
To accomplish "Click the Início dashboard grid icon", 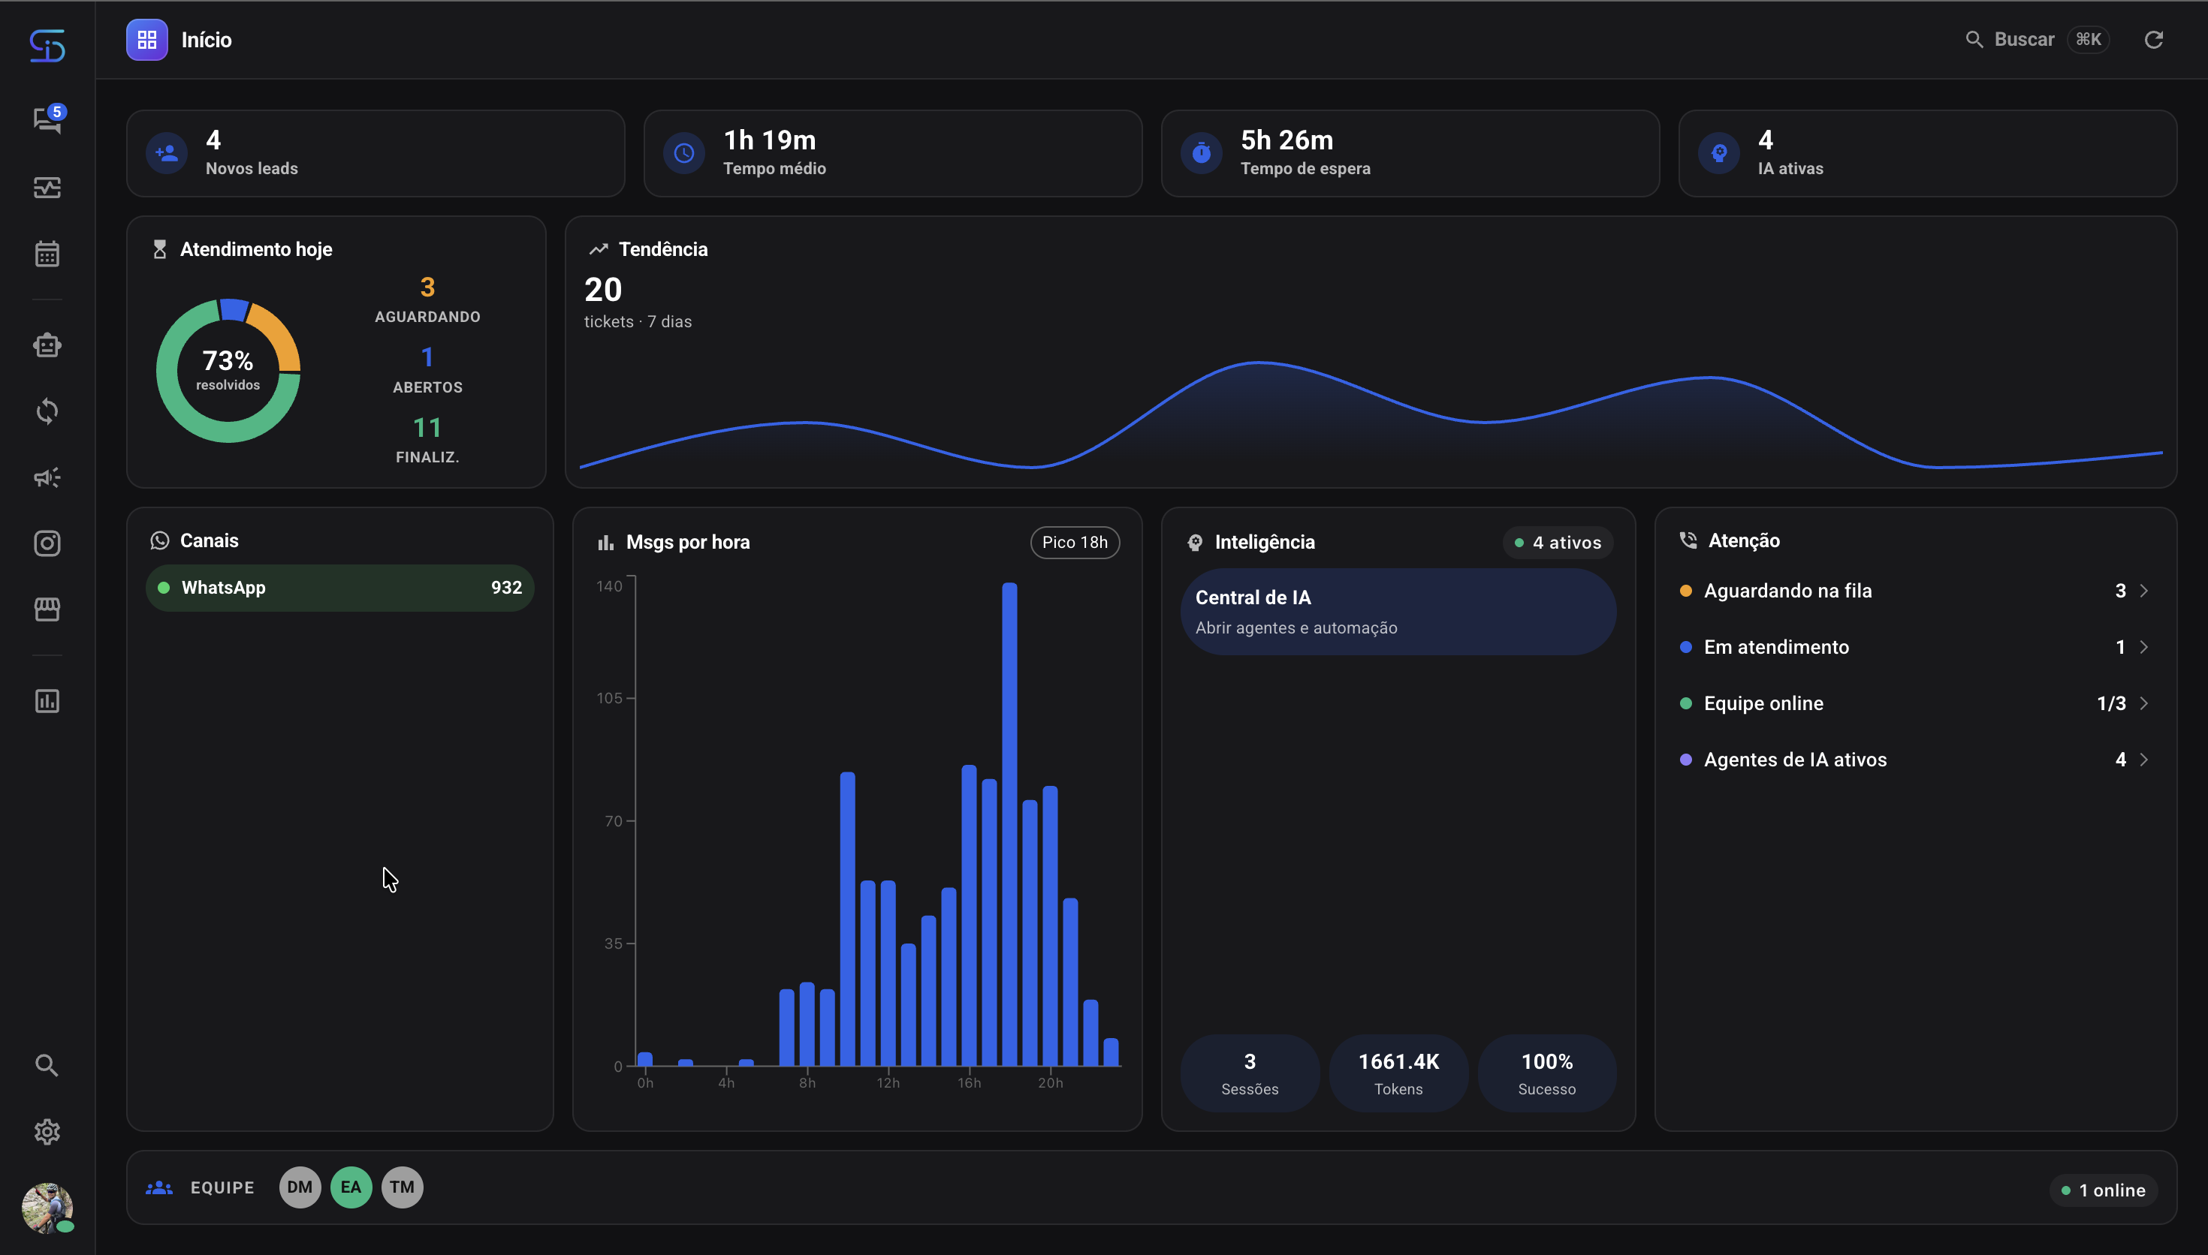I will click(x=147, y=40).
